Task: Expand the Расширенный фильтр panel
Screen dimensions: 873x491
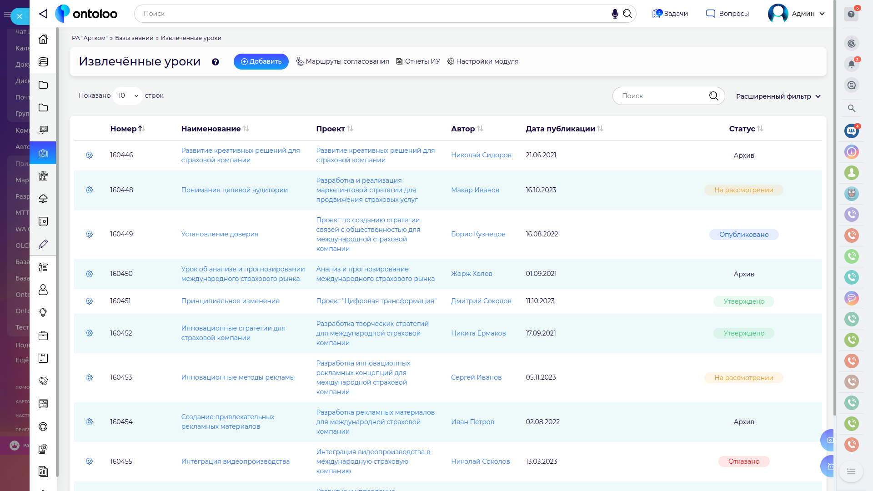Action: pos(778,96)
